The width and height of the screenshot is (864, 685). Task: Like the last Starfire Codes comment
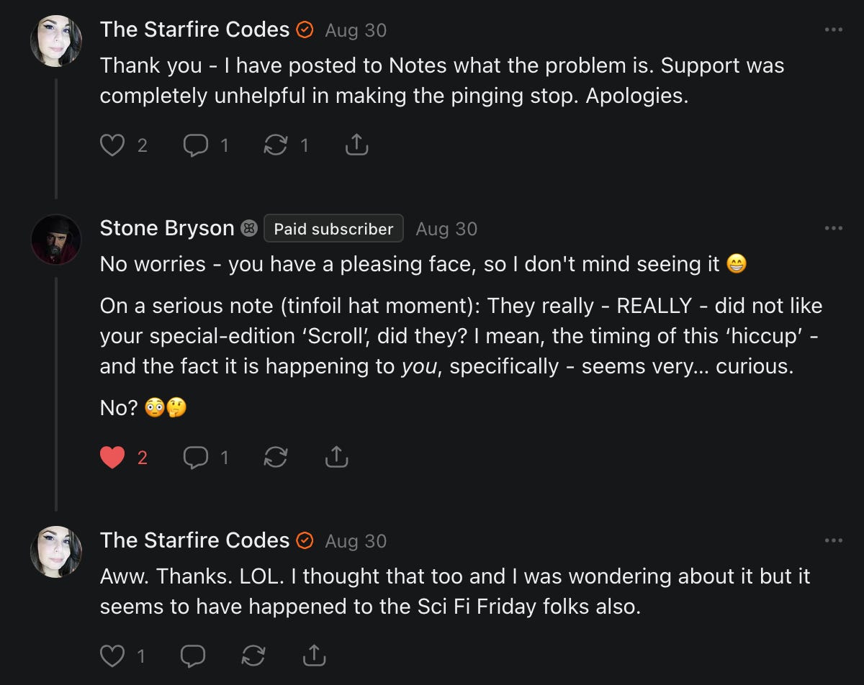[112, 655]
